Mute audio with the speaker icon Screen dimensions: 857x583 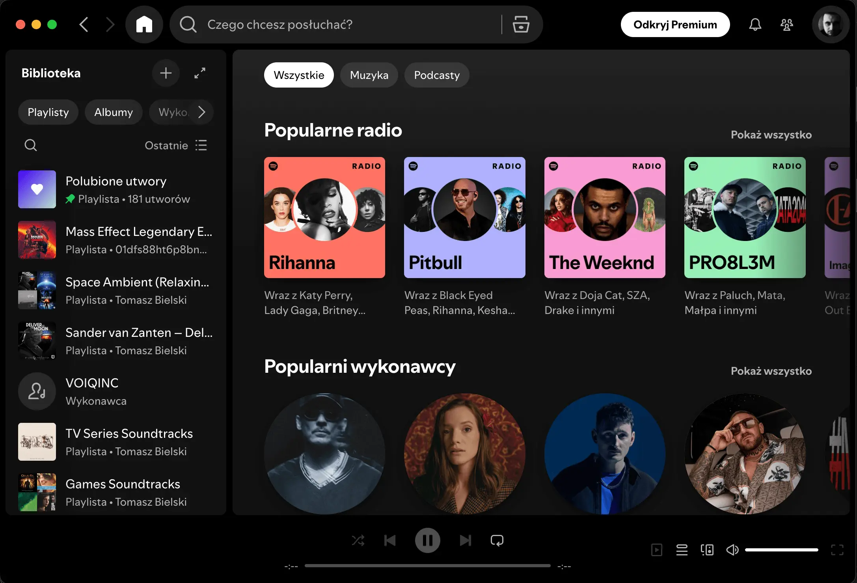pos(732,549)
